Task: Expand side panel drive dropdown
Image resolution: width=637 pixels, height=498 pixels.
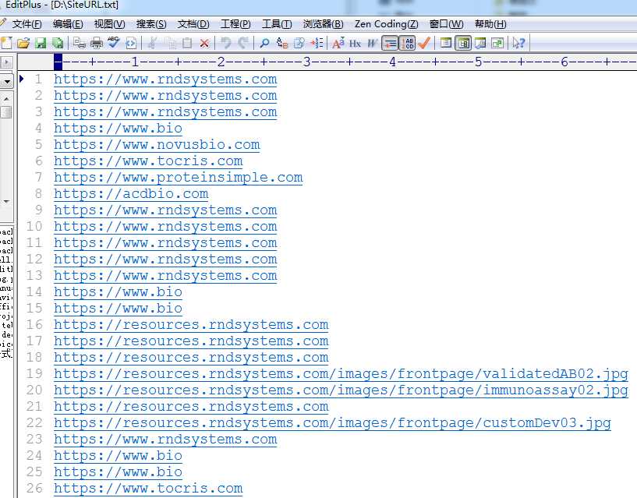Action: tap(6, 82)
